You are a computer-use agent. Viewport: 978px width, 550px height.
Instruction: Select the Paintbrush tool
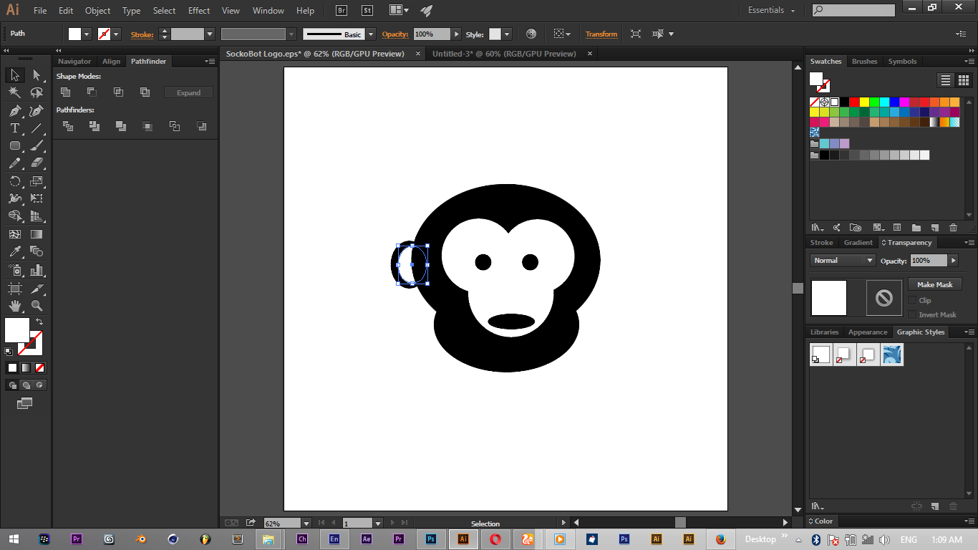37,145
